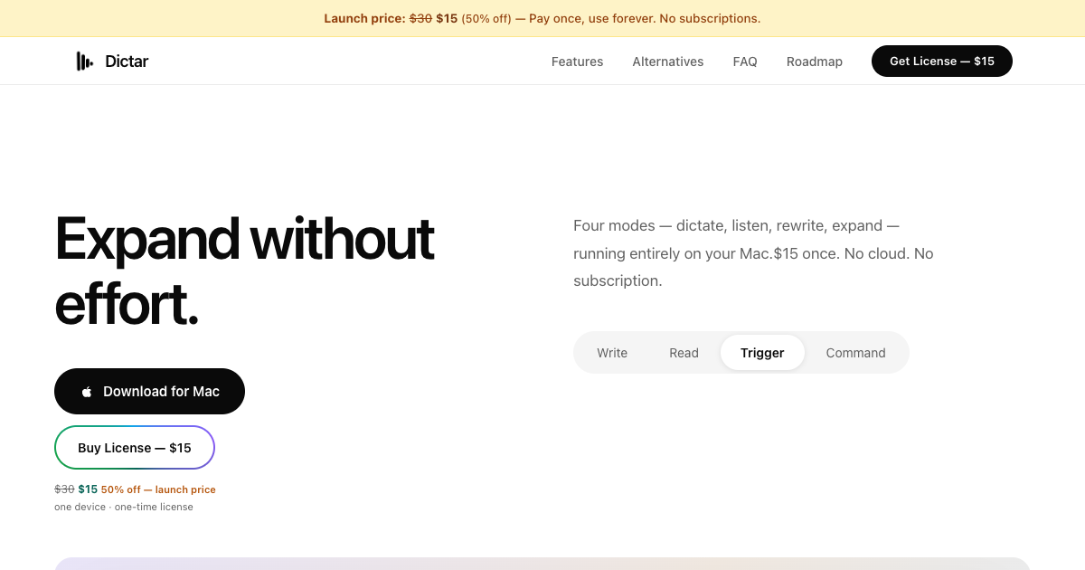1085x570 pixels.
Task: Click the struck-through $30 below Buy License
Action: click(x=64, y=489)
